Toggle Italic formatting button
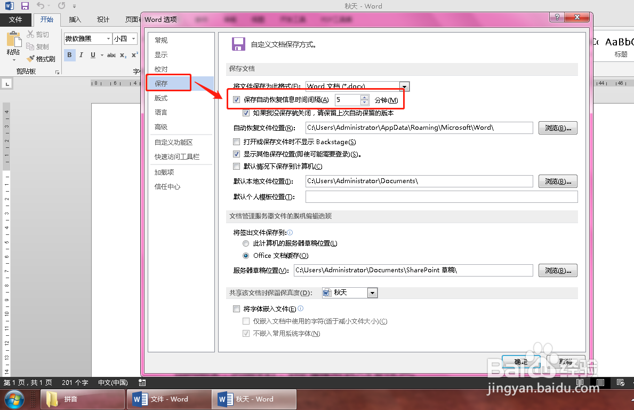Image resolution: width=634 pixels, height=410 pixels. point(81,55)
